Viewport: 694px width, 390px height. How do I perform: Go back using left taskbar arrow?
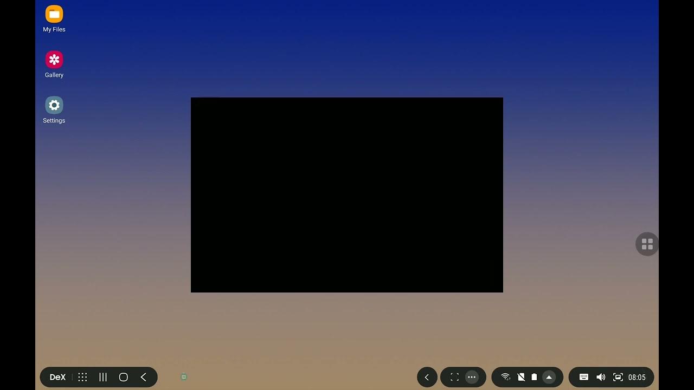144,377
